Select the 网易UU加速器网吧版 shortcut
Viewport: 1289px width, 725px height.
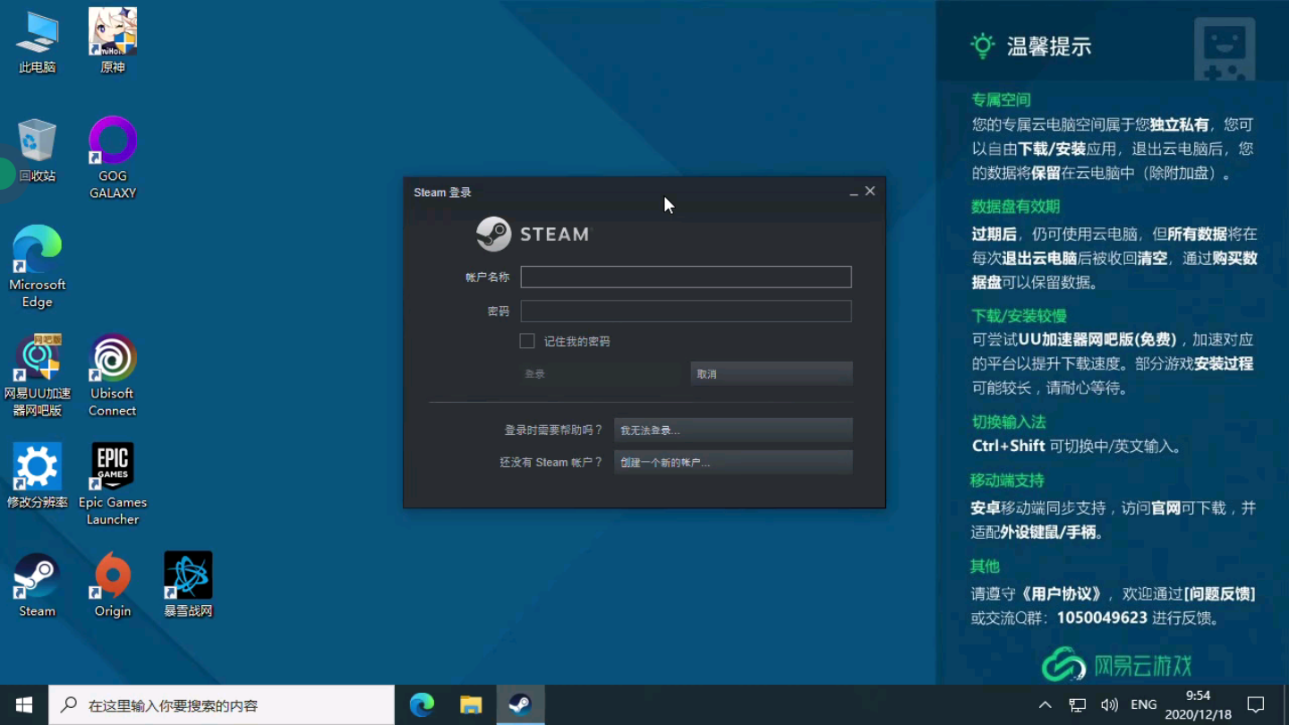pyautogui.click(x=38, y=376)
